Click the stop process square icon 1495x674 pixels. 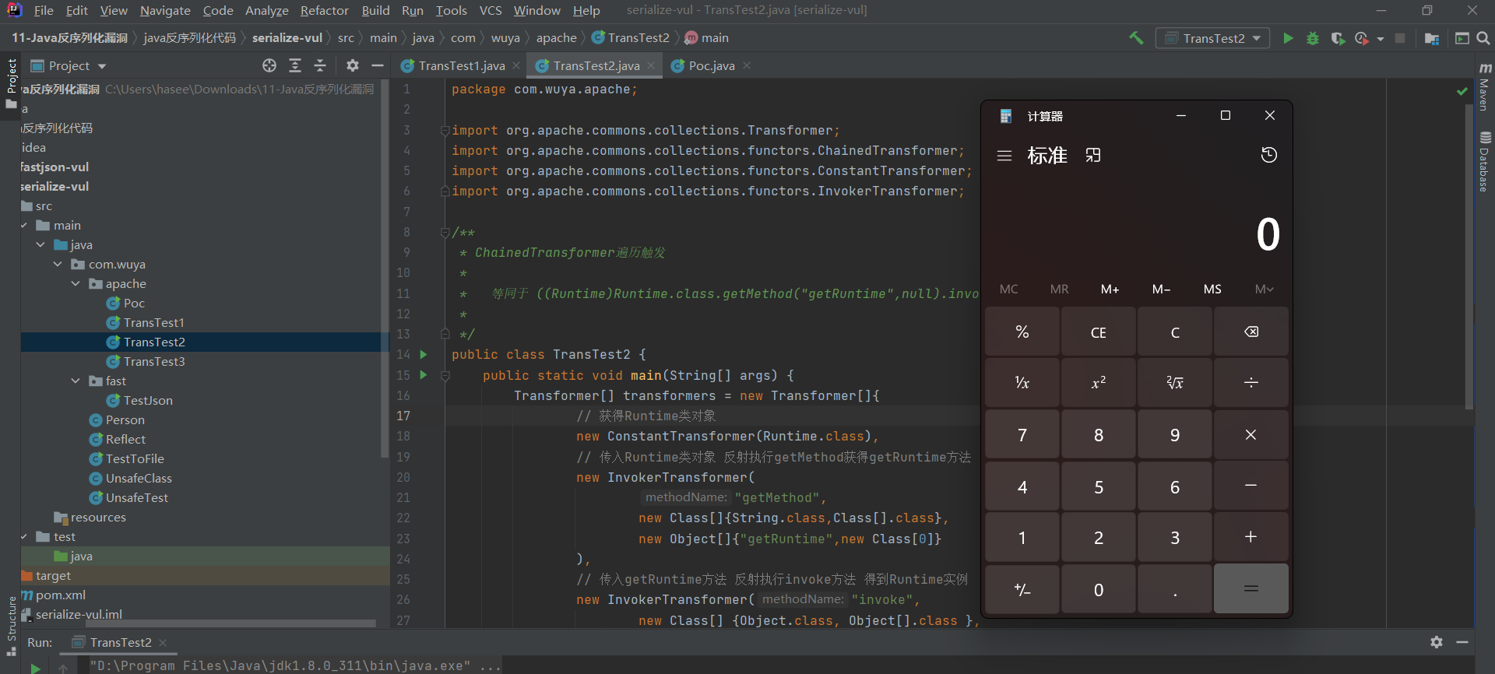pyautogui.click(x=1400, y=38)
